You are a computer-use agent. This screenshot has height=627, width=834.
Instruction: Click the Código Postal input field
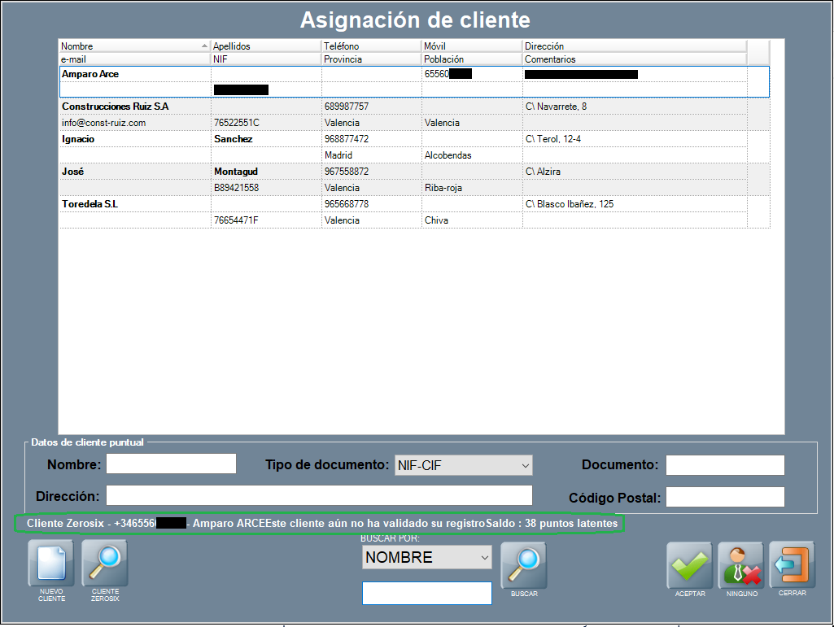click(725, 497)
